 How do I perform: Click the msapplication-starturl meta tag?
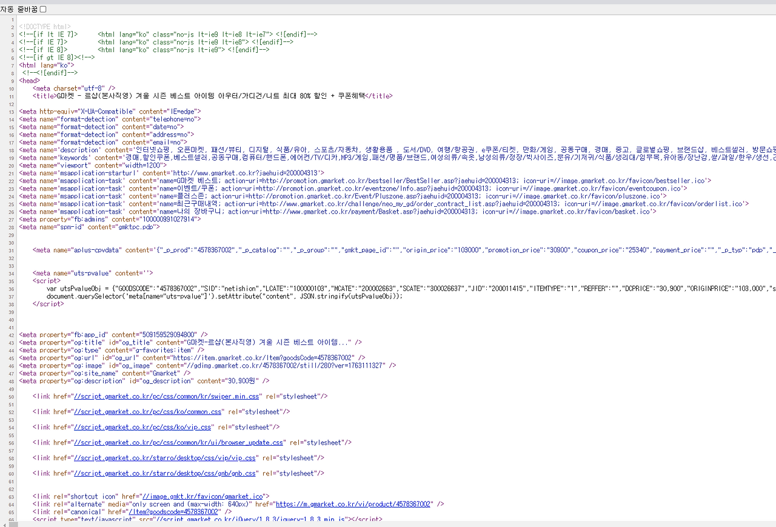[172, 173]
